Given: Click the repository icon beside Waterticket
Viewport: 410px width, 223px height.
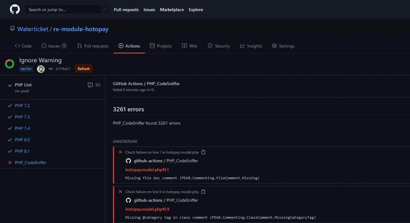Looking at the screenshot, I should (12, 29).
